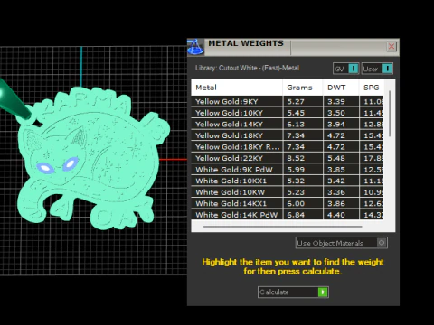Viewport: 434px width, 325px height.
Task: Select the White Gold:14KX1 row
Action: coord(288,203)
